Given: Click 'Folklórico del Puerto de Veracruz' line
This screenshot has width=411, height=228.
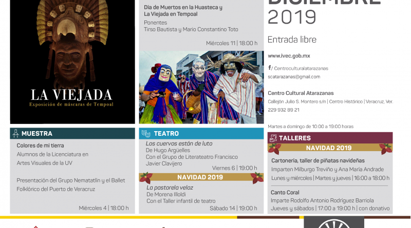Looking at the screenshot, I should coord(56,189).
